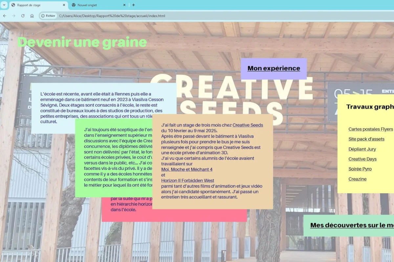Viewport: 394px width, 262px height.
Task: Click the Fichier site info icon
Action: 48,16
